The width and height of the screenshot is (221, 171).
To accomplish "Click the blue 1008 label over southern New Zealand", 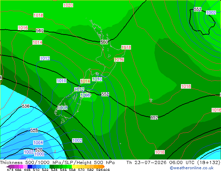I will (x=63, y=108).
